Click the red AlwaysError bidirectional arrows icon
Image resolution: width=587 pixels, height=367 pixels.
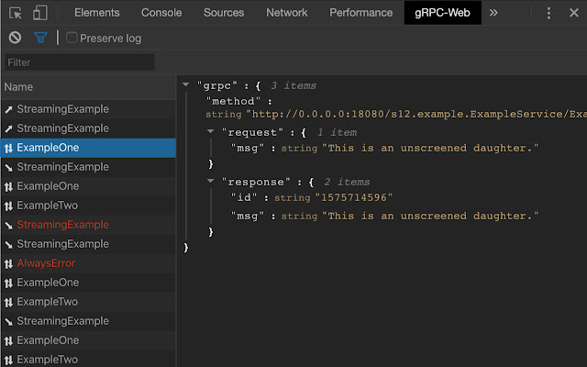[x=8, y=263]
